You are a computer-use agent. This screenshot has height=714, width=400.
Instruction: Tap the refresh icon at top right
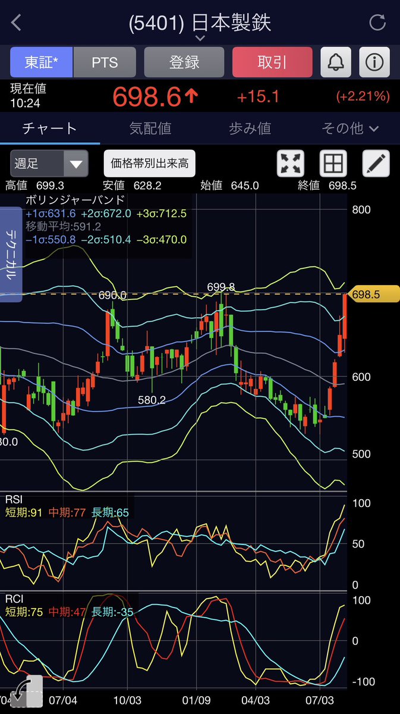point(377,23)
